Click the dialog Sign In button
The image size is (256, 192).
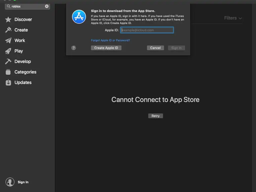(176, 48)
